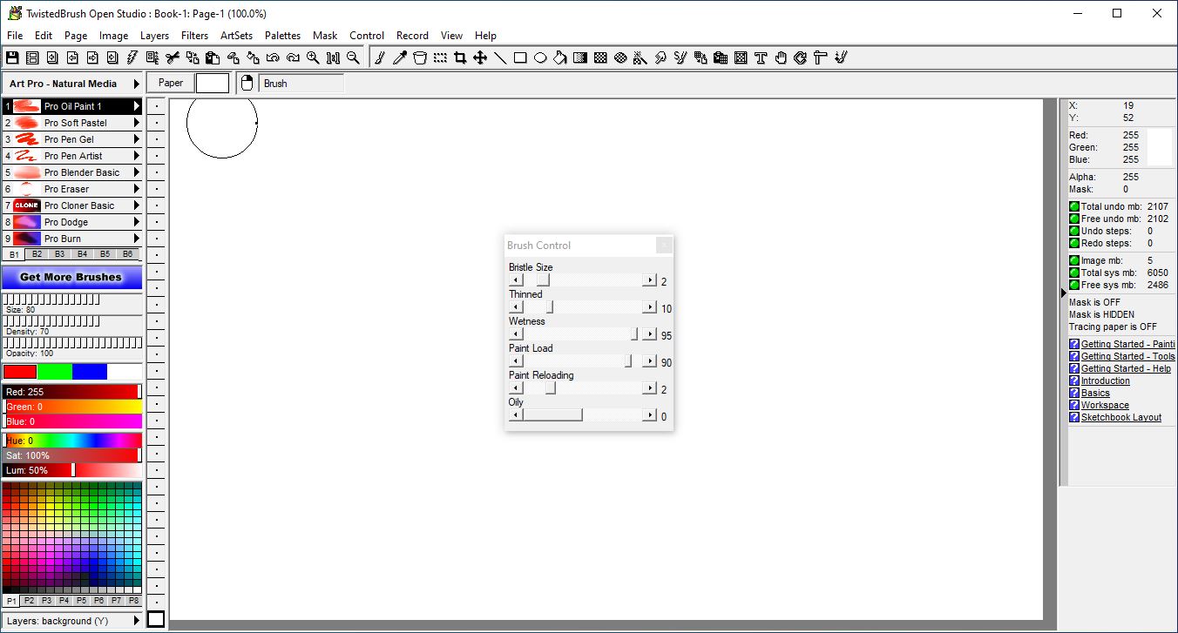Increase Bristle Size with right arrow

click(x=649, y=280)
